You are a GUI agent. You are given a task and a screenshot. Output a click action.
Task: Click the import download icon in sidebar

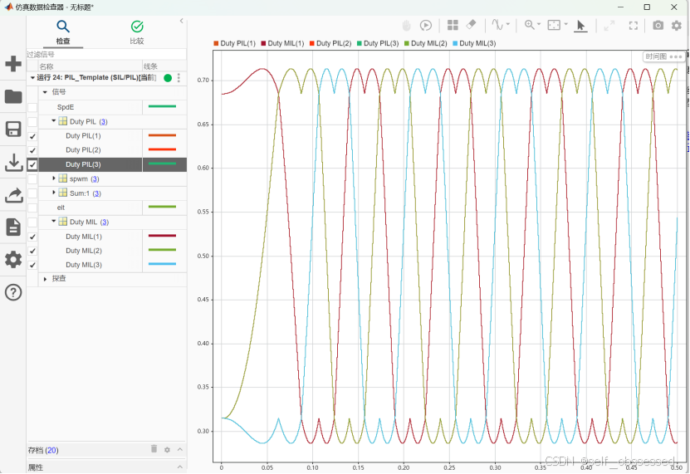click(x=13, y=163)
